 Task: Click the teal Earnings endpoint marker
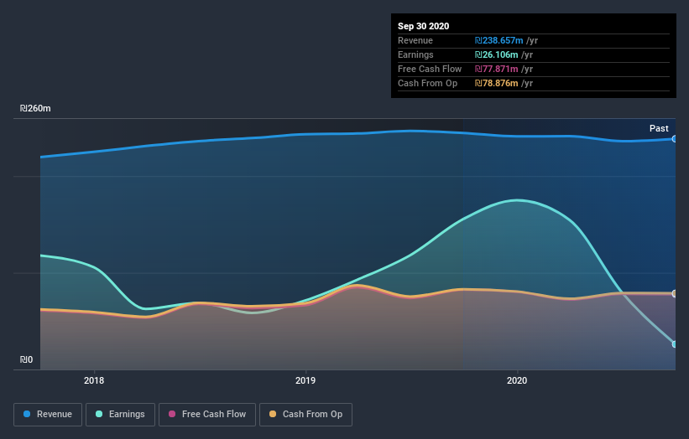(675, 344)
